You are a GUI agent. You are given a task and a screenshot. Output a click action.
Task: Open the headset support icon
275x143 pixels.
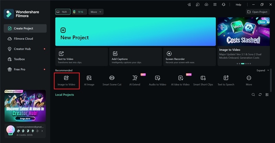[223, 5]
